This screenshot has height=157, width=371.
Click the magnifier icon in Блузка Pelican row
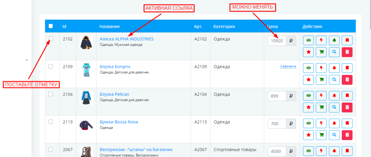point(334,107)
